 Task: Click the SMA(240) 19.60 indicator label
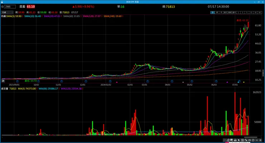pos(112,16)
